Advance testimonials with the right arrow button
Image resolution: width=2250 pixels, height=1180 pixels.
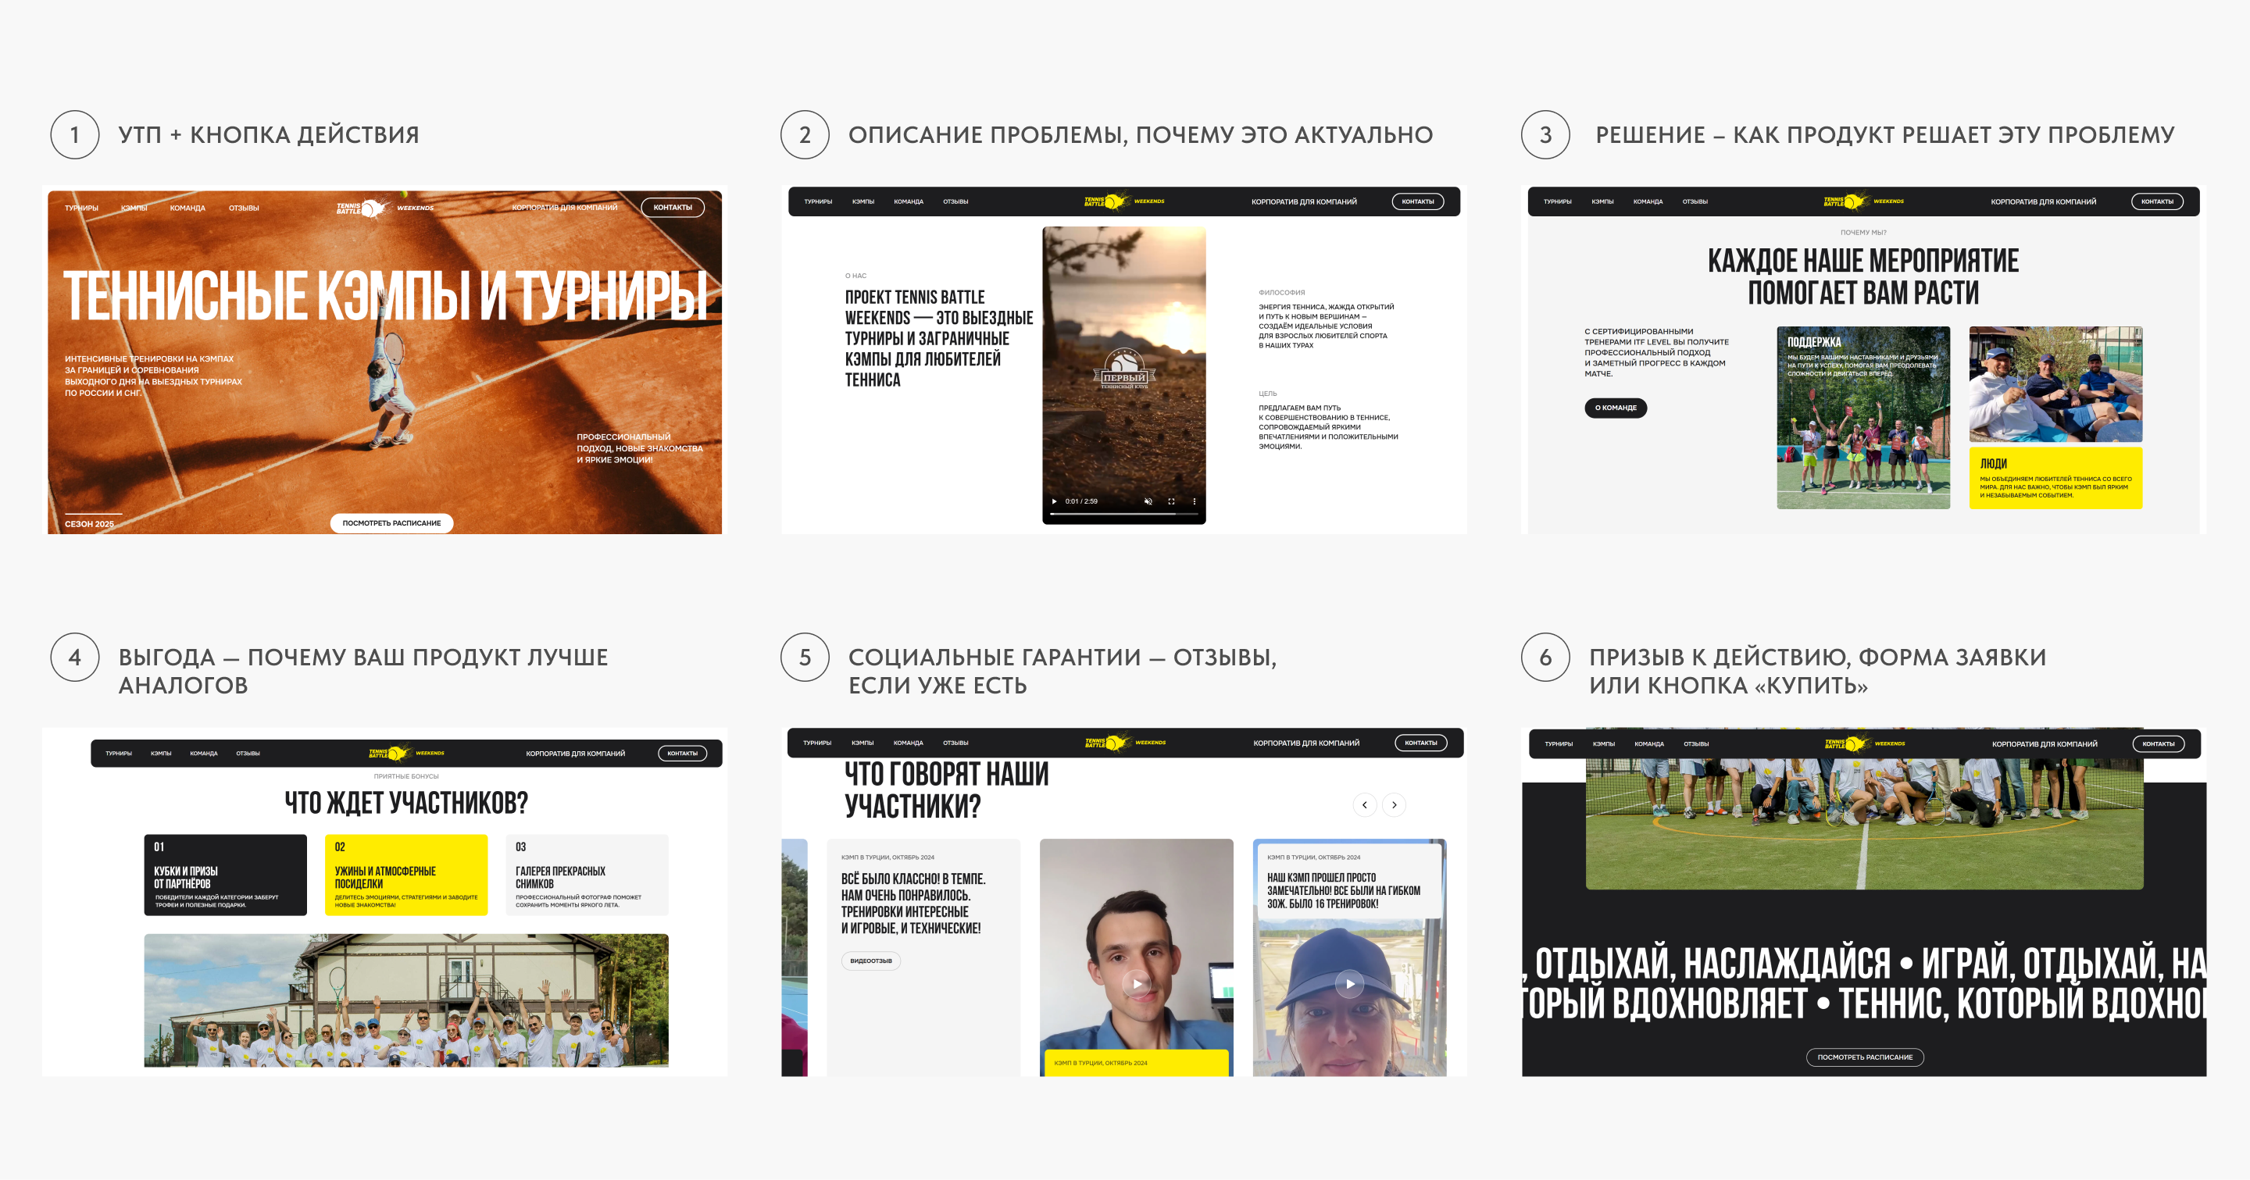[x=1394, y=804]
